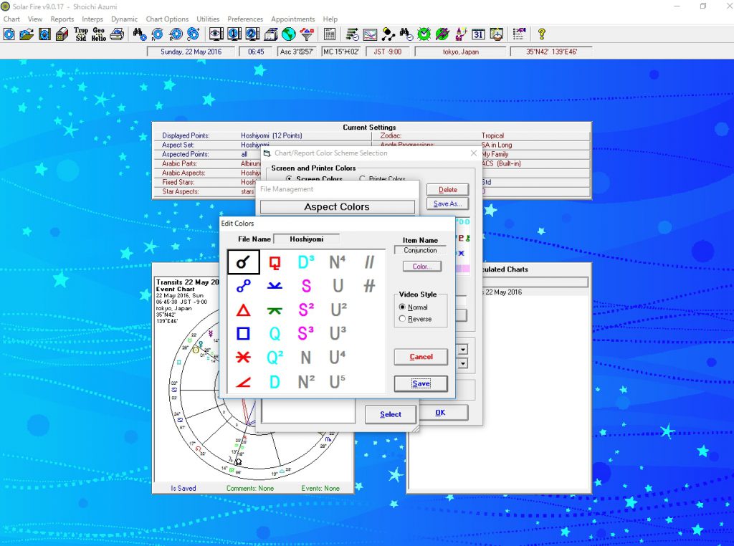734x546 pixels.
Task: Select the Conjunction aspect glyph
Action: [243, 262]
